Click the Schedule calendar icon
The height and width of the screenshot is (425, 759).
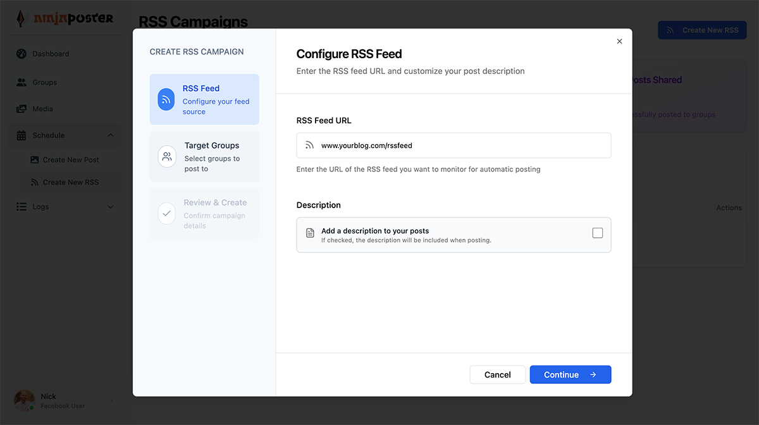(x=22, y=135)
